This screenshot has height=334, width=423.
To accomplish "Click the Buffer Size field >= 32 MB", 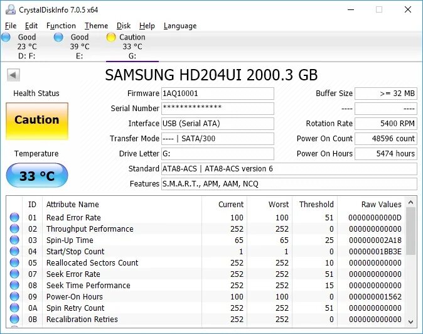I will (386, 94).
